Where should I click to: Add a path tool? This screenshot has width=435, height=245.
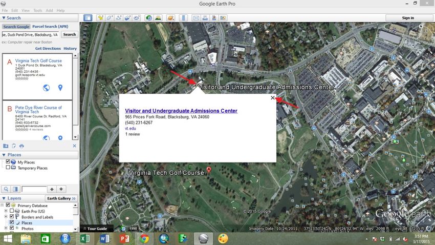[x=118, y=18]
